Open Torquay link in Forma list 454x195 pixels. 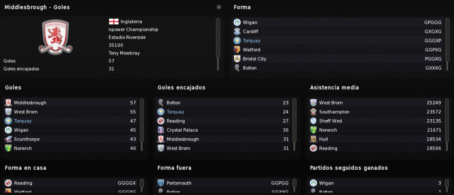tap(252, 40)
